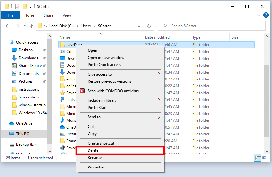Image resolution: width=272 pixels, height=177 pixels.
Task: Sort by the Name column header
Action: pyautogui.click(x=65, y=37)
